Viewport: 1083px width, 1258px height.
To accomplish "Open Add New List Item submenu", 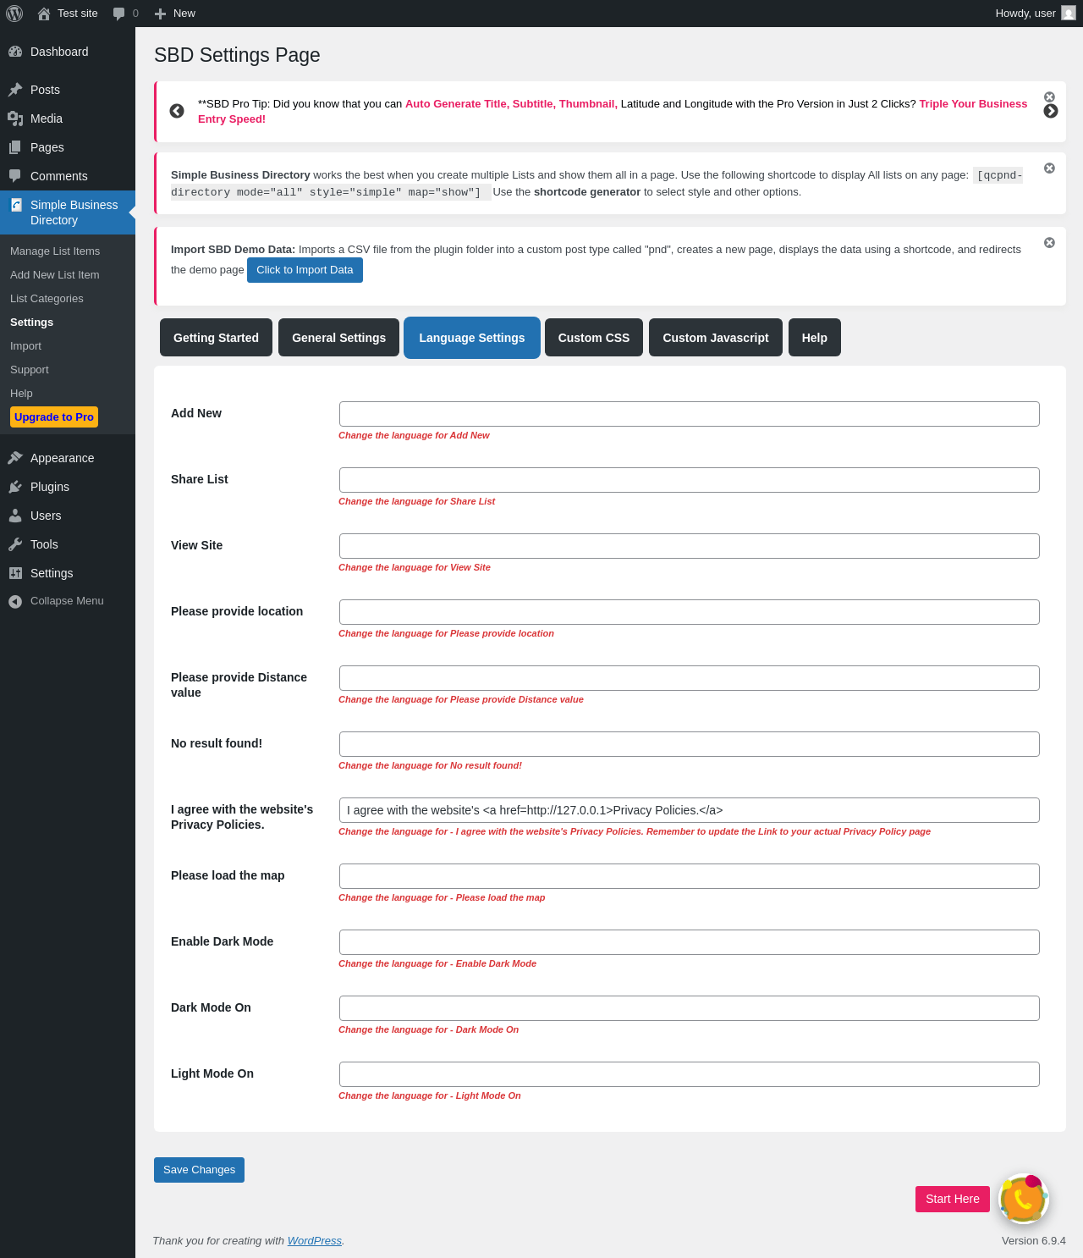I will pyautogui.click(x=55, y=275).
